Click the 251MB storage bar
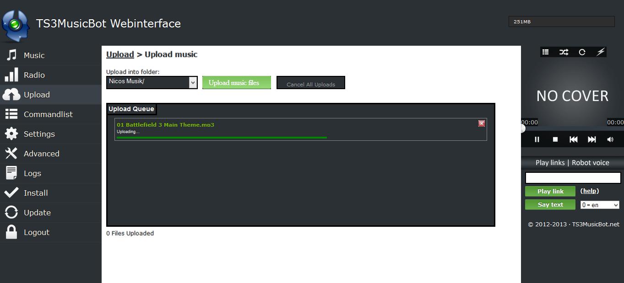 562,21
